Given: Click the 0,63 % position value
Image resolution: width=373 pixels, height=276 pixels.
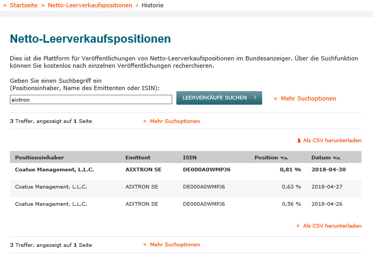Looking at the screenshot, I should (x=291, y=187).
